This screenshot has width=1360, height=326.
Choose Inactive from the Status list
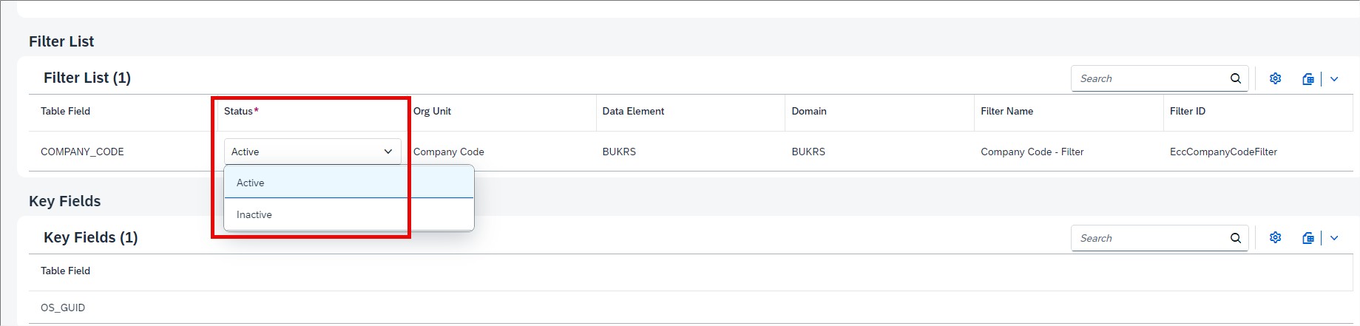(x=254, y=214)
